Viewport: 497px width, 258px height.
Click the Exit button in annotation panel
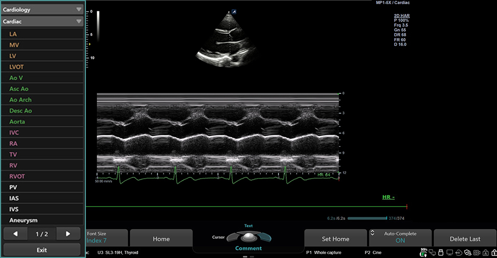coord(42,250)
